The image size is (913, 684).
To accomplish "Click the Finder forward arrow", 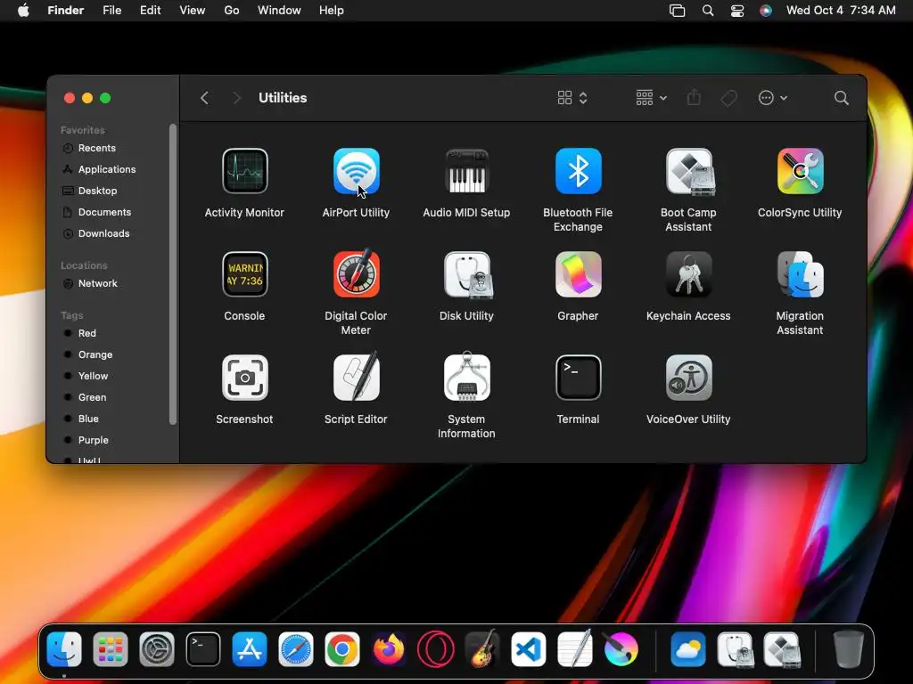I will (236, 98).
